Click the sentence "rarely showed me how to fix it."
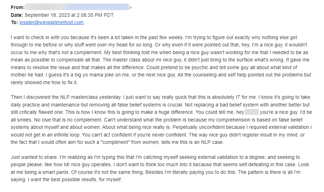This screenshot has width=324, height=192. click(44, 82)
